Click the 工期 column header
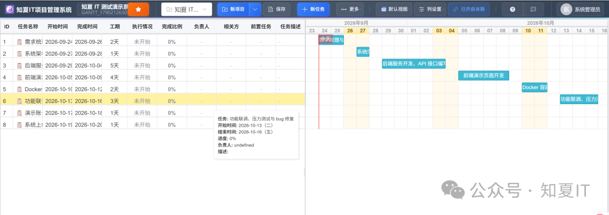Image resolution: width=609 pixels, height=215 pixels. tap(114, 26)
